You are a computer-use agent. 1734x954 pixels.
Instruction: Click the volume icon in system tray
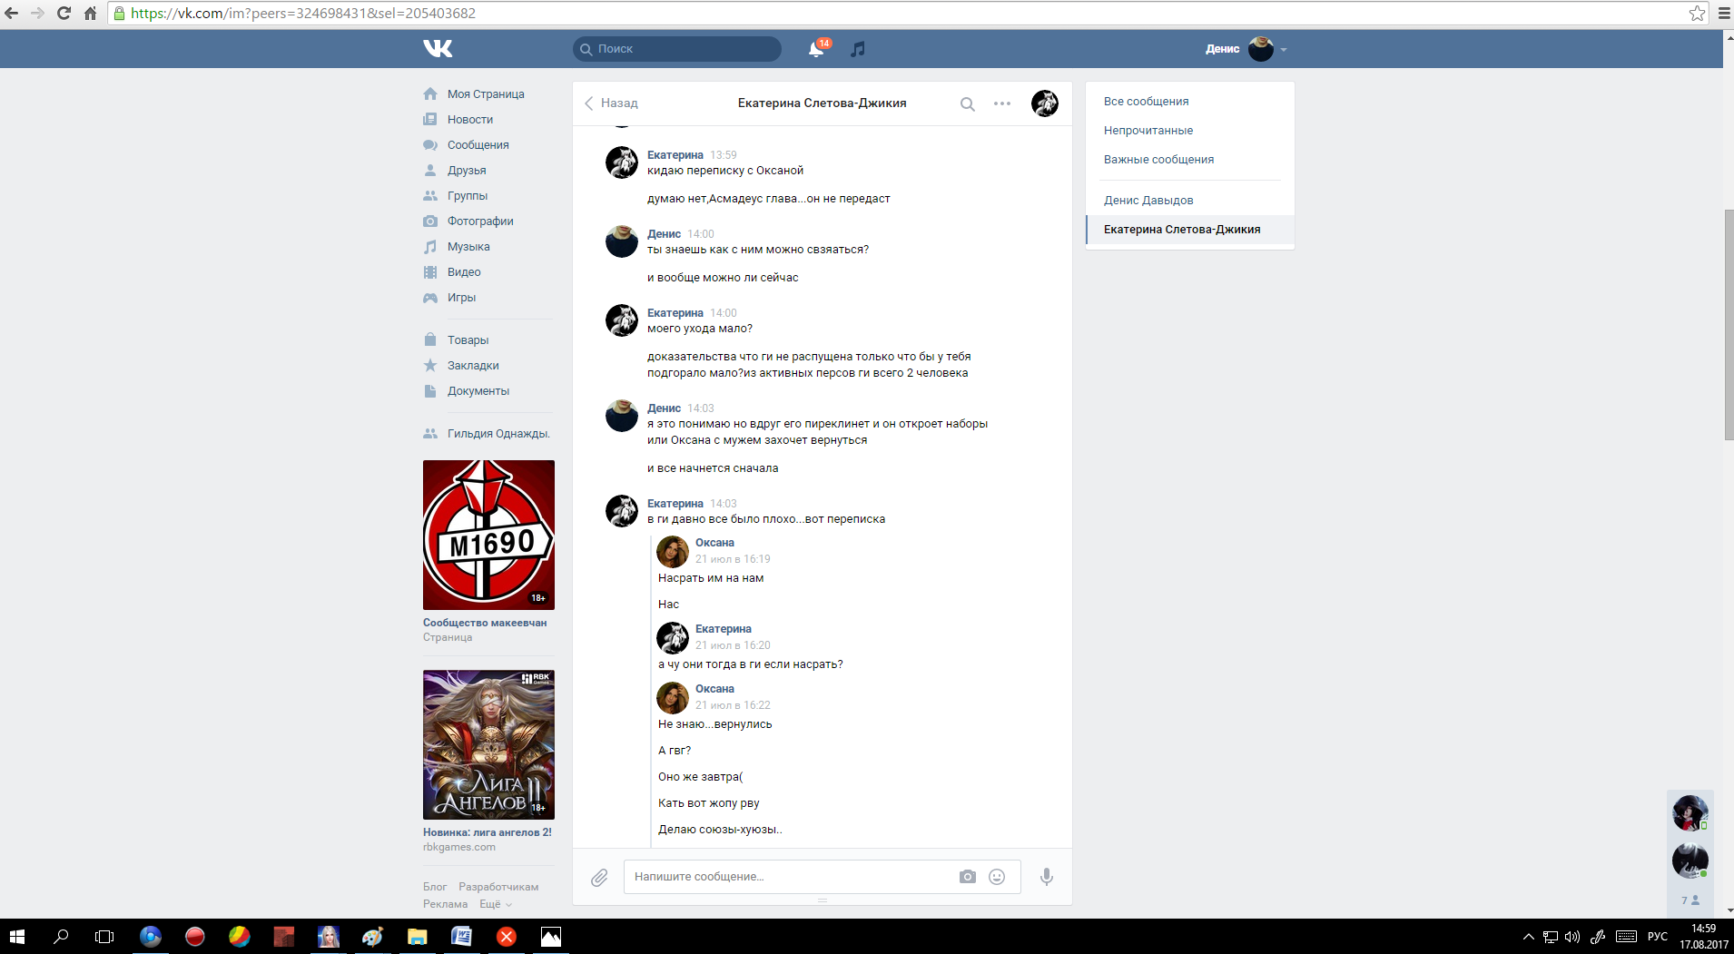coord(1572,937)
